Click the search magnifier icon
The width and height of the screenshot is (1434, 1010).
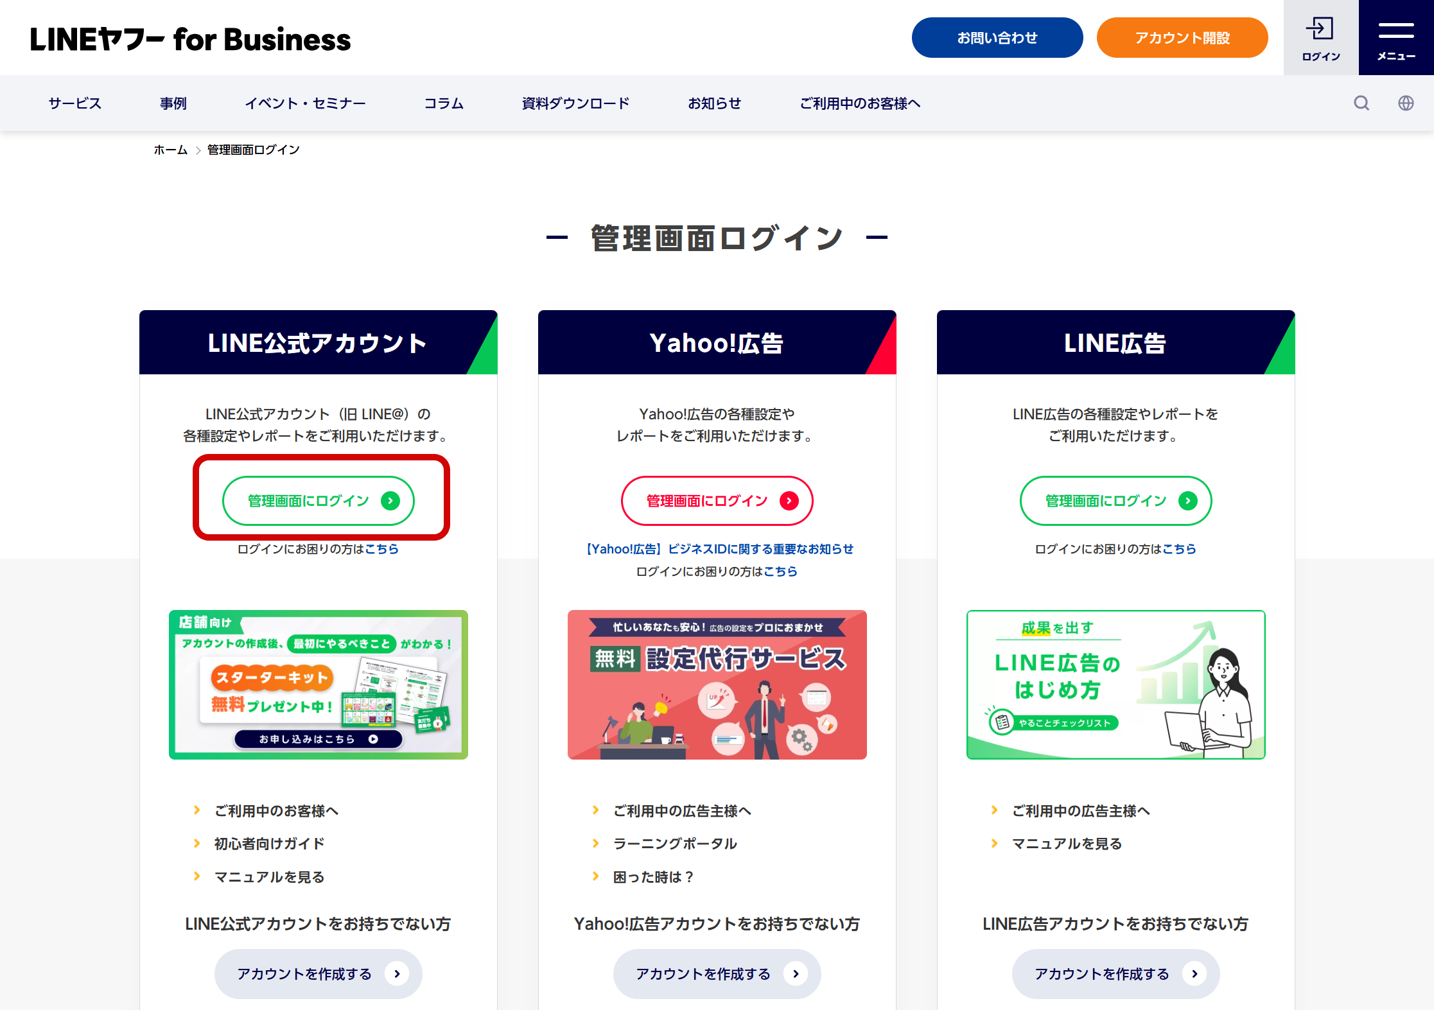[1361, 103]
